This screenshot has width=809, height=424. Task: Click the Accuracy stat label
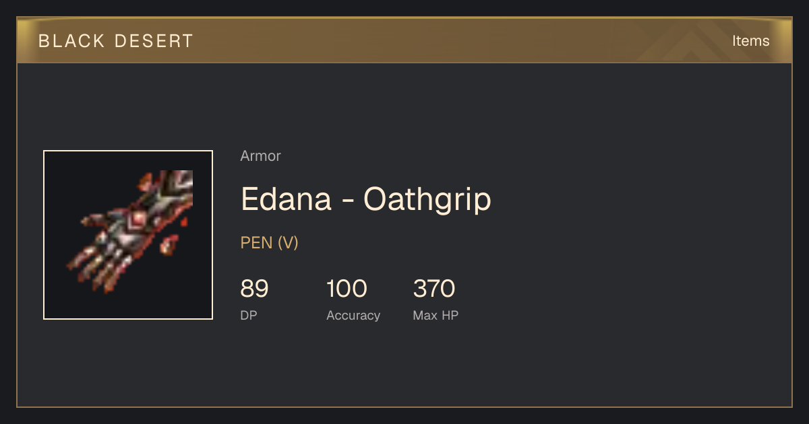353,316
